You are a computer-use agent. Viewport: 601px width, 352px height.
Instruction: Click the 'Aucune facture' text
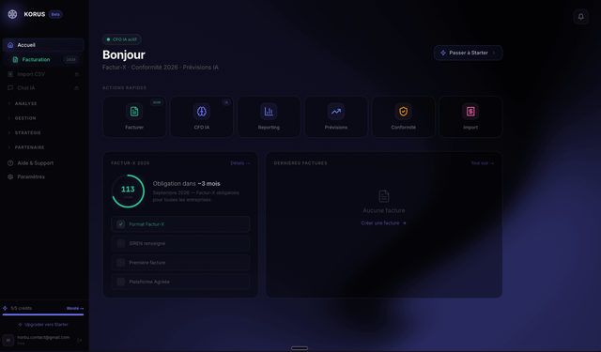(384, 210)
